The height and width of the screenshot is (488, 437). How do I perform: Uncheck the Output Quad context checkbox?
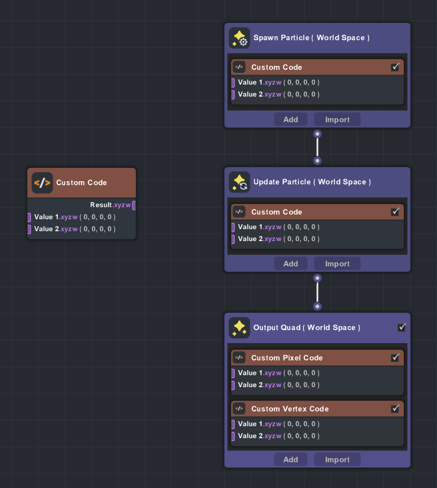pos(402,328)
